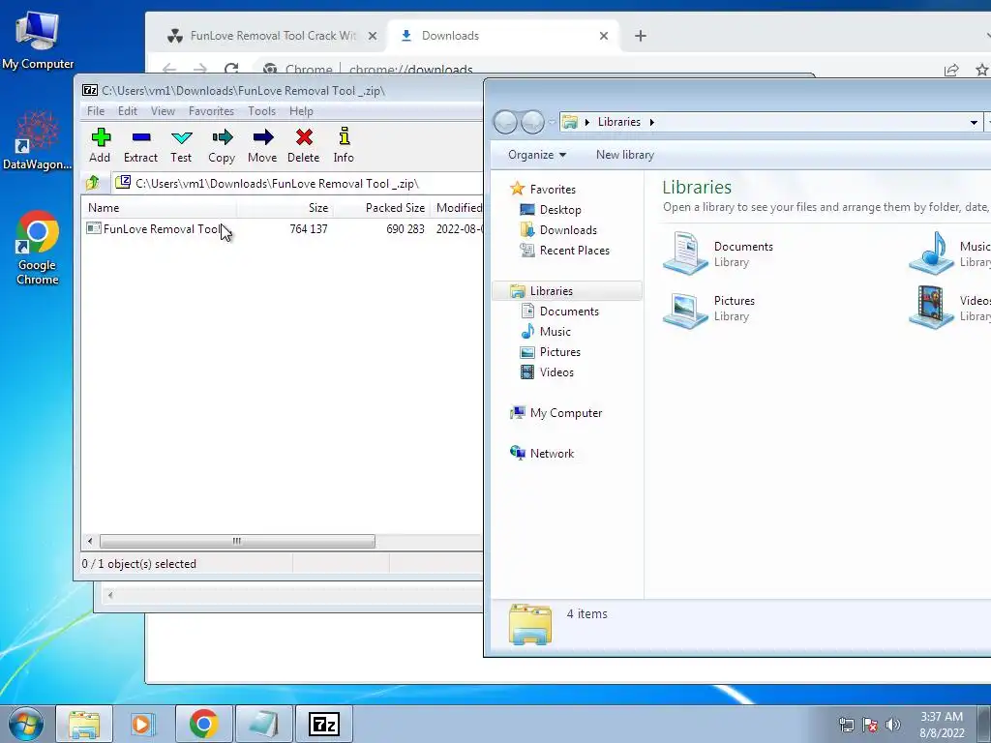Bookmark this page with the star icon
991x743 pixels.
click(x=982, y=70)
